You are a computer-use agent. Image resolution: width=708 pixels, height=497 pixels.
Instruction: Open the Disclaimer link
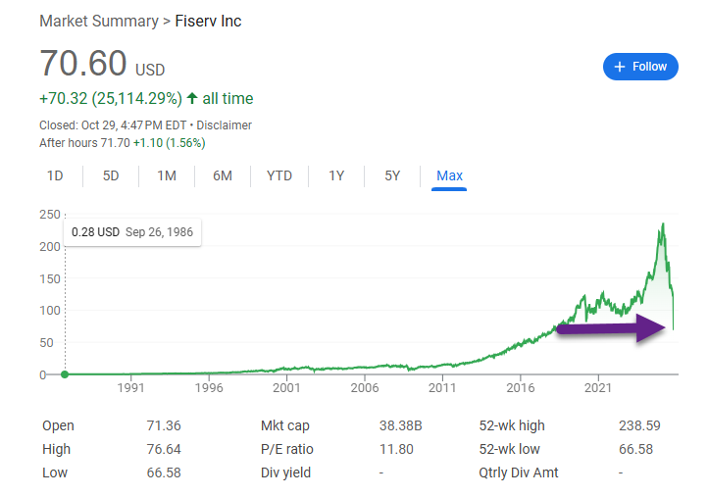[x=226, y=124]
